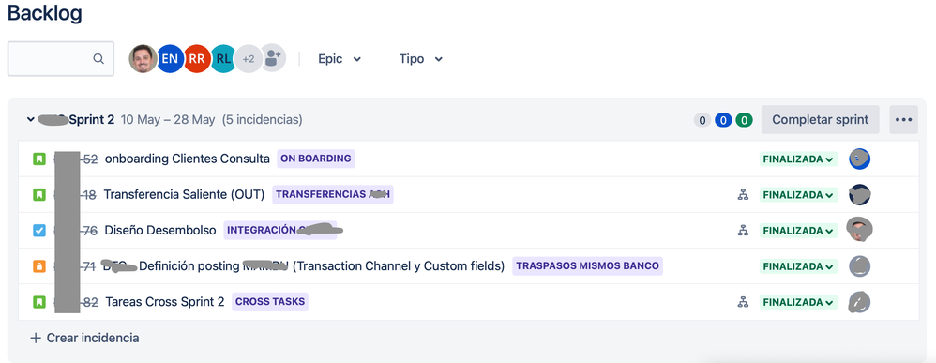Image resolution: width=936 pixels, height=363 pixels.
Task: Click story icon of onboarding Clientes Consulta
Action: 38,159
